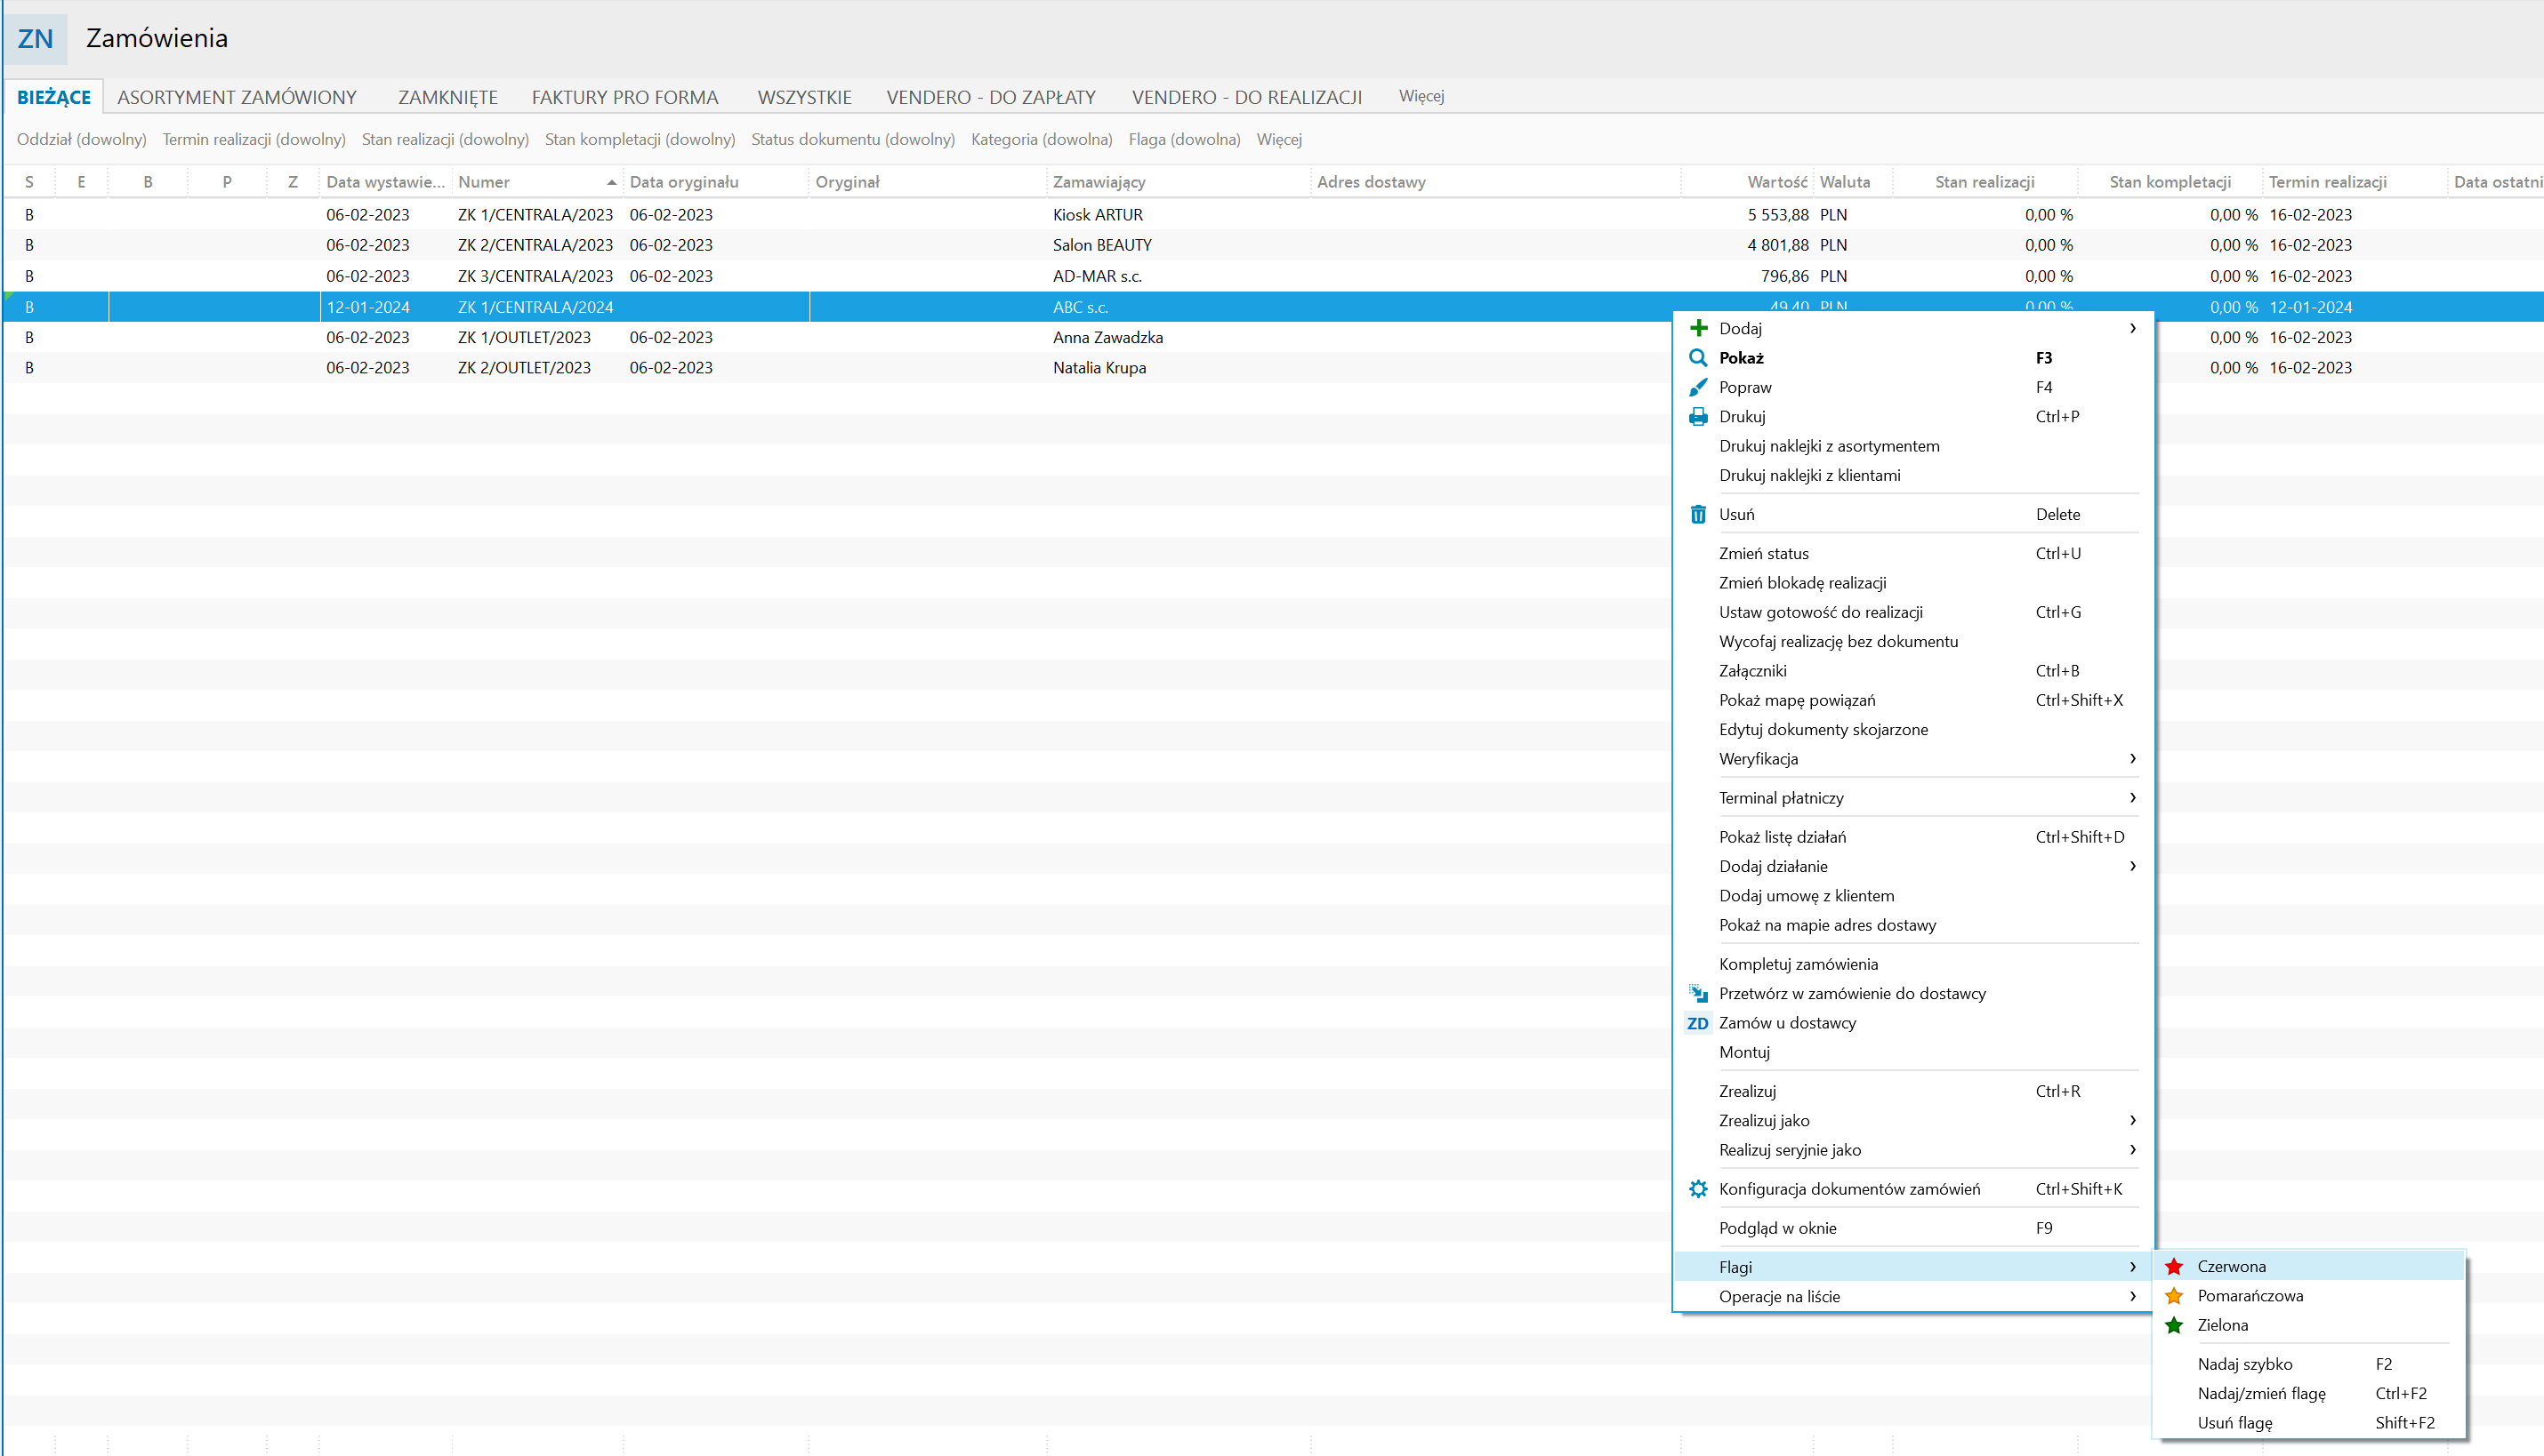Select the red star flag icon

pyautogui.click(x=2174, y=1267)
